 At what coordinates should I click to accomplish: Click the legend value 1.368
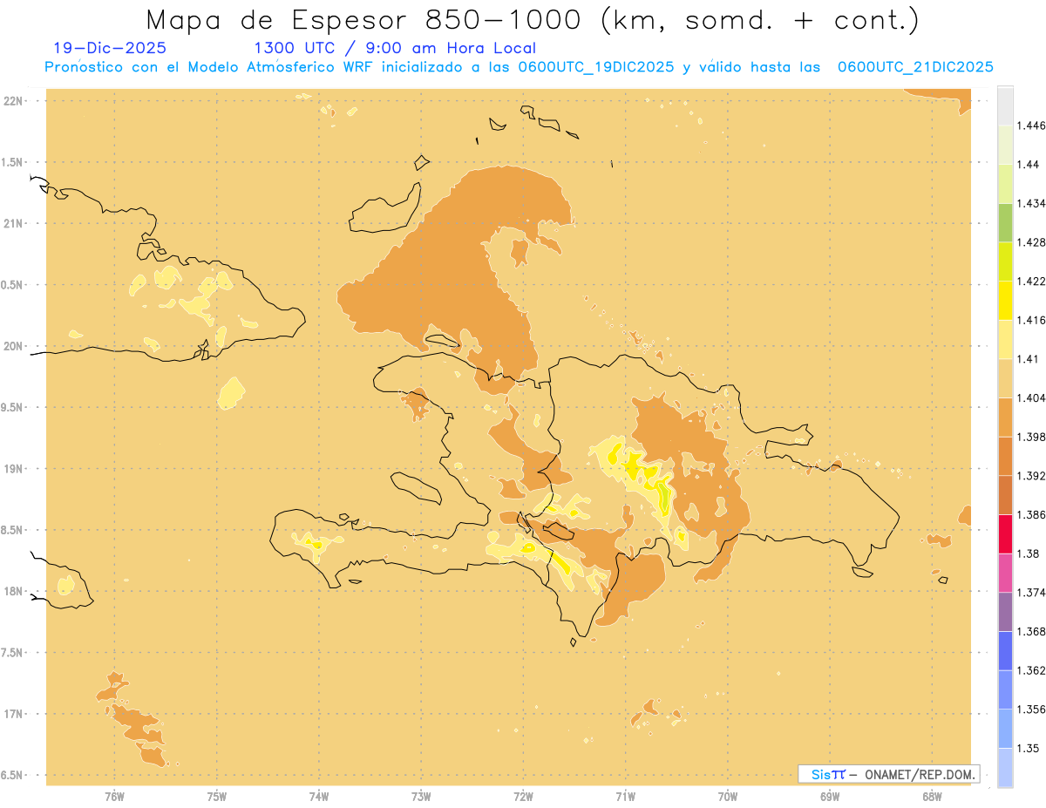tap(1031, 631)
